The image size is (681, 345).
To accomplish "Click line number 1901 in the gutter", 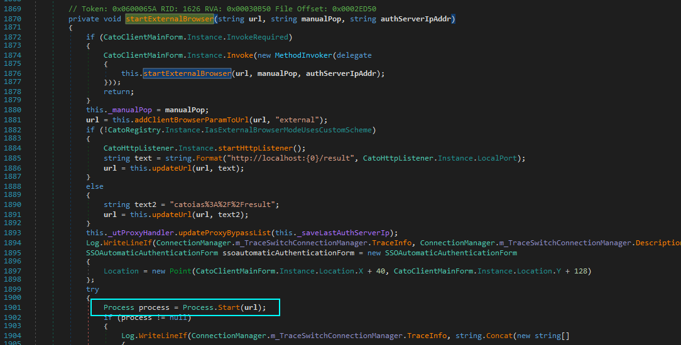I will pyautogui.click(x=12, y=308).
